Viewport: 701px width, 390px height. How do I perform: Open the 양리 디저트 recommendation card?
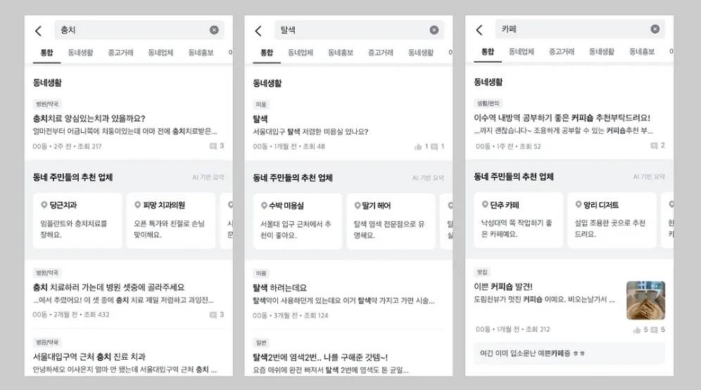tap(612, 220)
